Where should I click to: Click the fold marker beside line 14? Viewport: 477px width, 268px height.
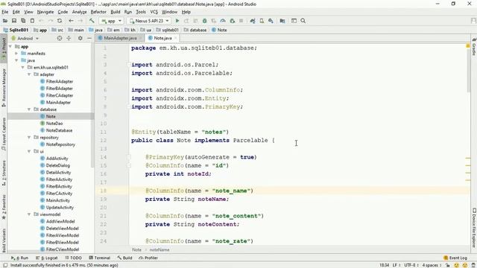click(x=129, y=157)
